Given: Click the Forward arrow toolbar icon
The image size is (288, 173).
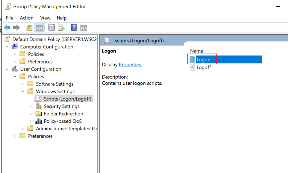Looking at the screenshot, I should (17, 28).
